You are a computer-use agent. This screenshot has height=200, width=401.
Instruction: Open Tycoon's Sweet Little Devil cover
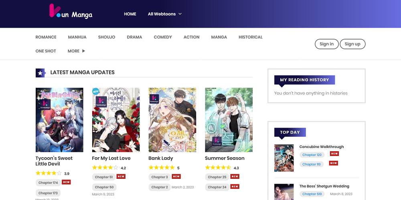pyautogui.click(x=59, y=120)
